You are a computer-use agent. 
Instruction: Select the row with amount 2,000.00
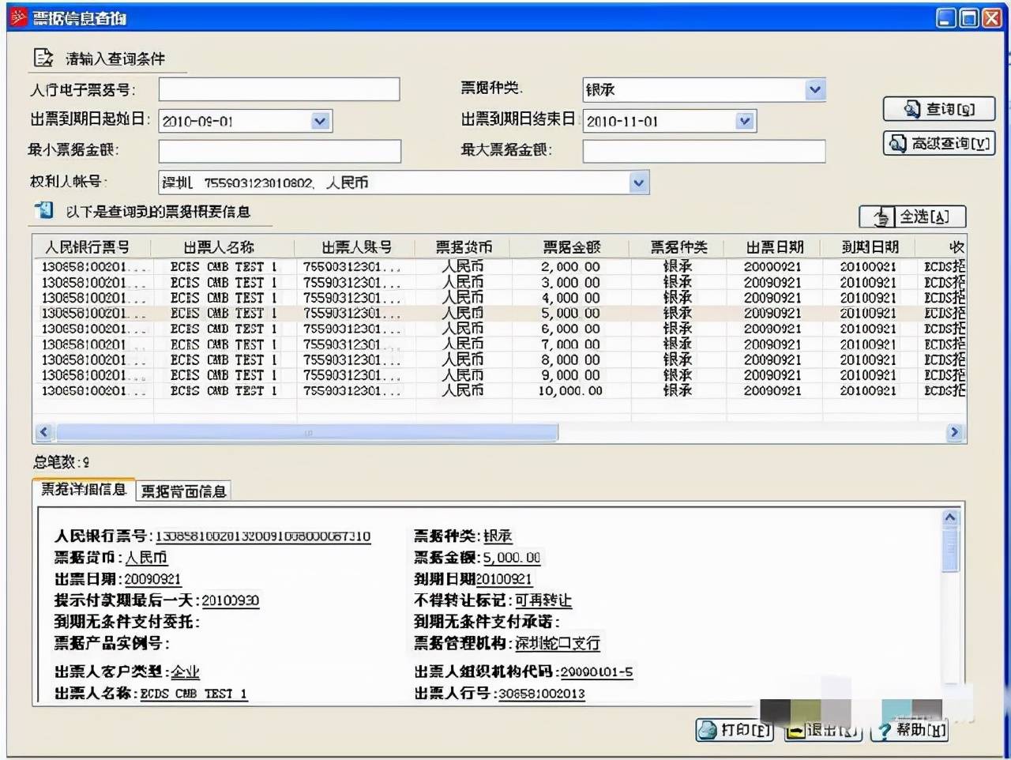pos(499,267)
